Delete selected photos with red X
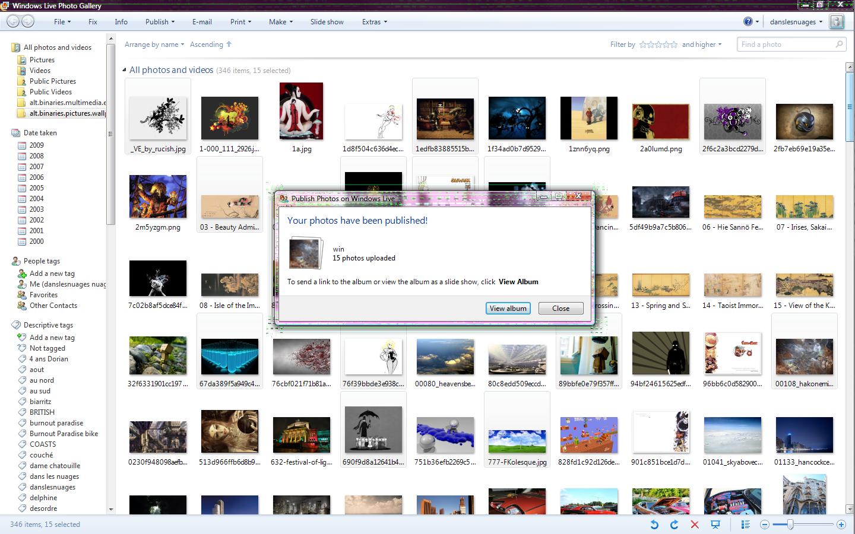Screen dimensions: 855x534 point(695,525)
